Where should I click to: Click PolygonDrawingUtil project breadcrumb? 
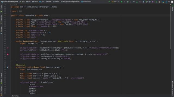tap(9, 2)
